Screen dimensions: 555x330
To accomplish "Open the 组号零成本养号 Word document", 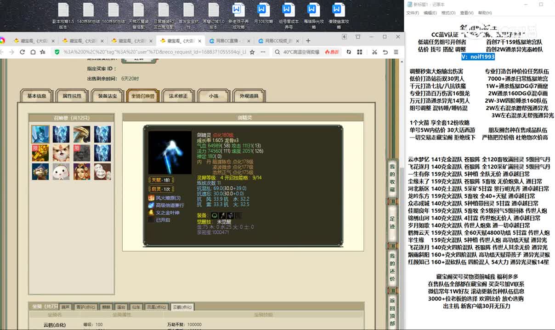I will [x=289, y=16].
